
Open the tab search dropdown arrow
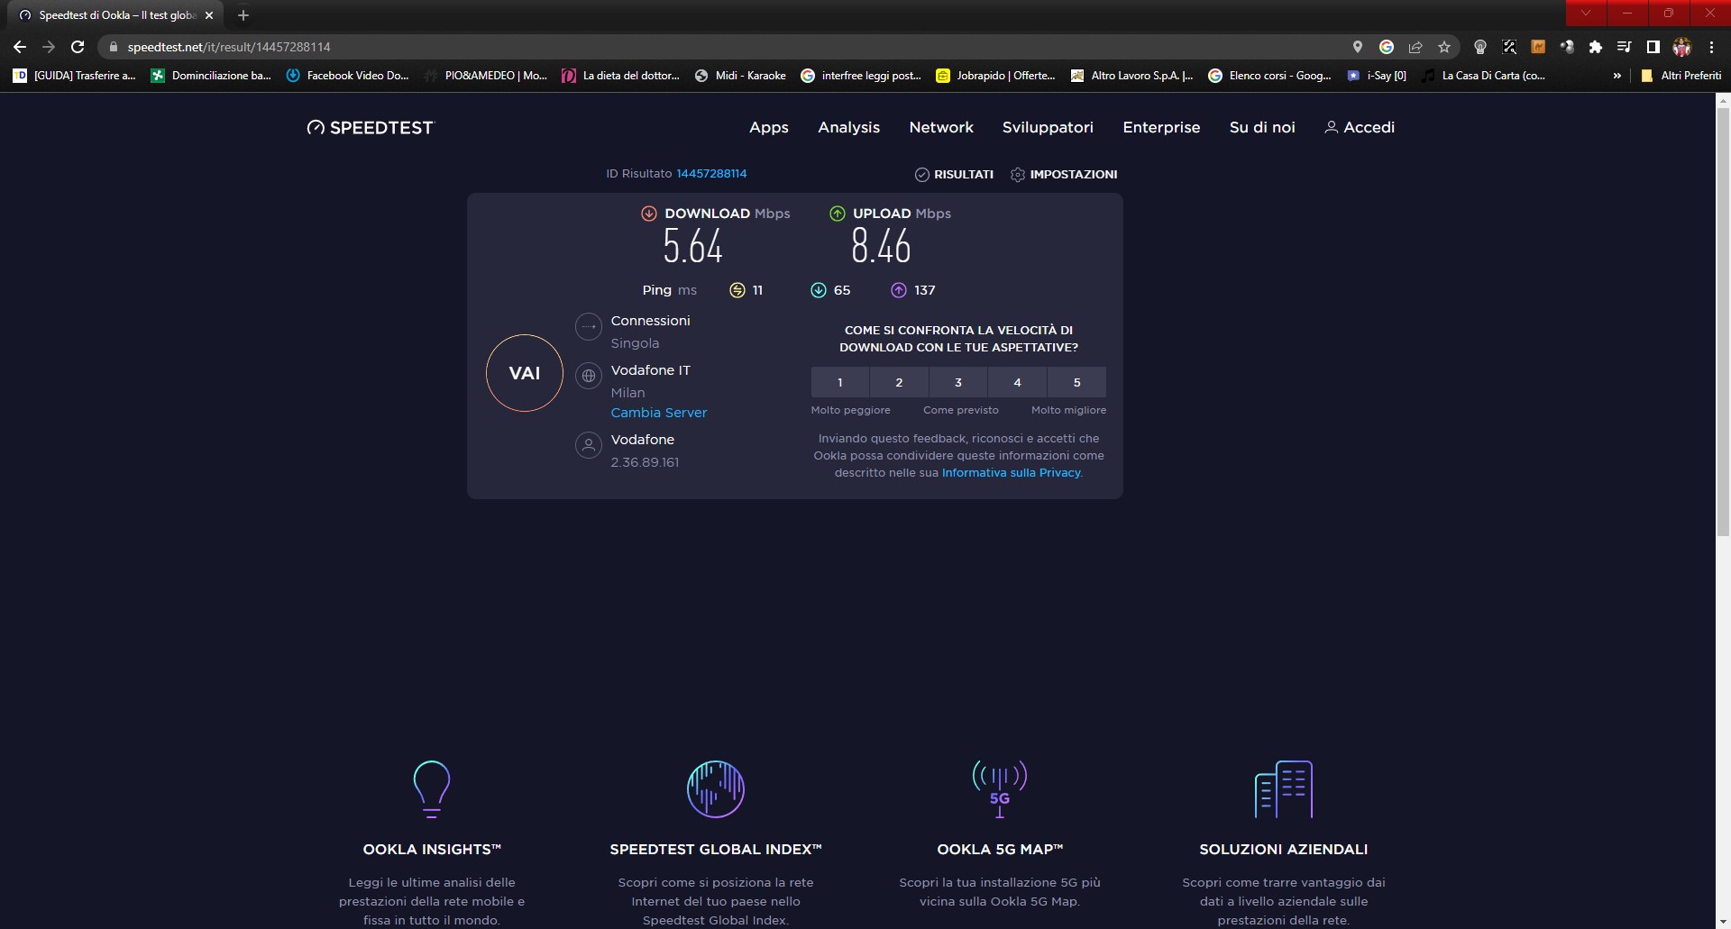[x=1586, y=13]
